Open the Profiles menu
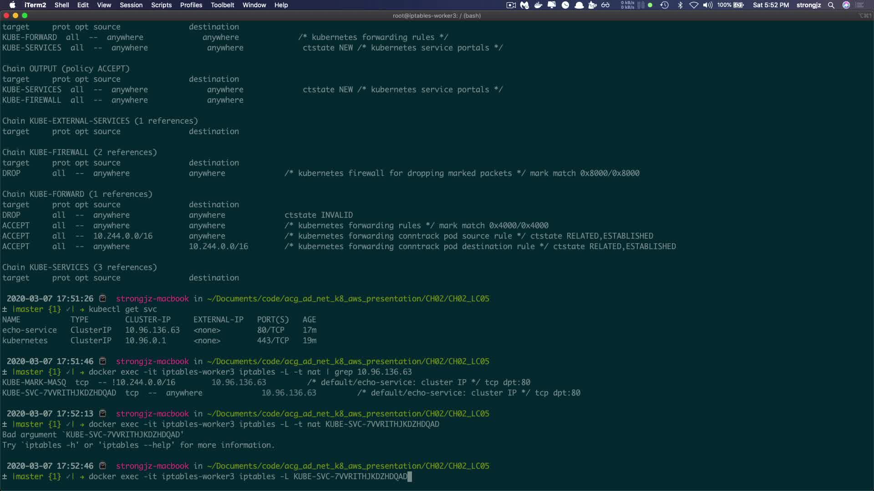This screenshot has height=491, width=874. 191,5
